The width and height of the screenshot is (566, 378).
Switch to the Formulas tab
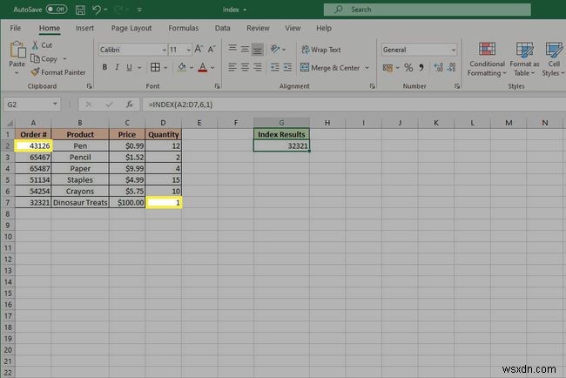184,28
